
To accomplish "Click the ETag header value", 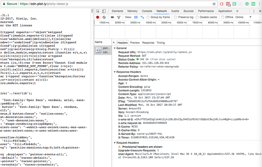I will [x=152, y=101].
